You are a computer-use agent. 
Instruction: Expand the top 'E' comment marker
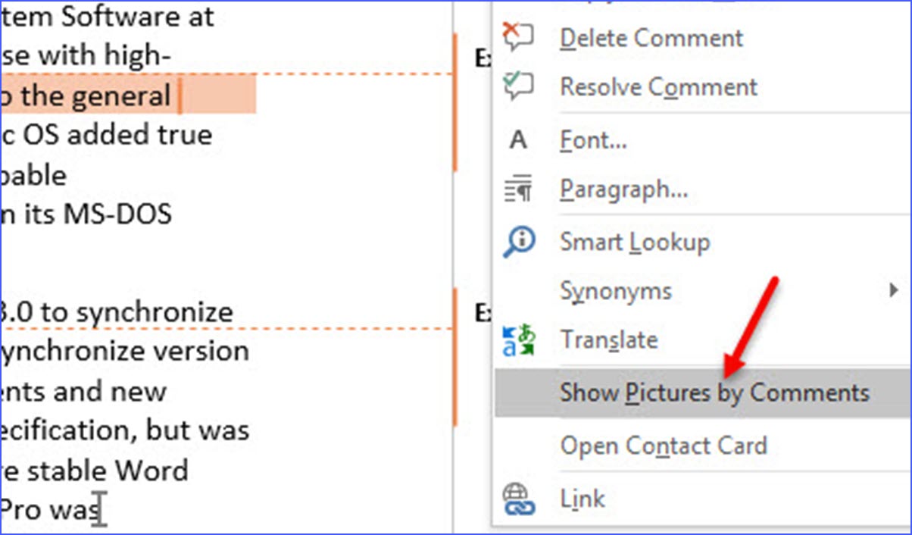[483, 58]
